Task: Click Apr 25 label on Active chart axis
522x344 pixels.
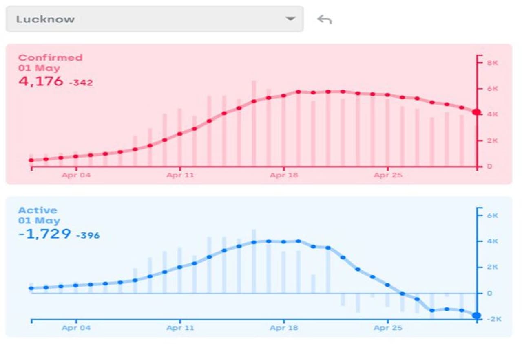Action: (388, 328)
